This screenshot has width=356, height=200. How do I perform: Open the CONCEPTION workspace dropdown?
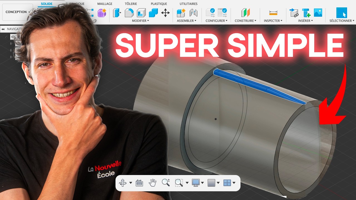(18, 12)
